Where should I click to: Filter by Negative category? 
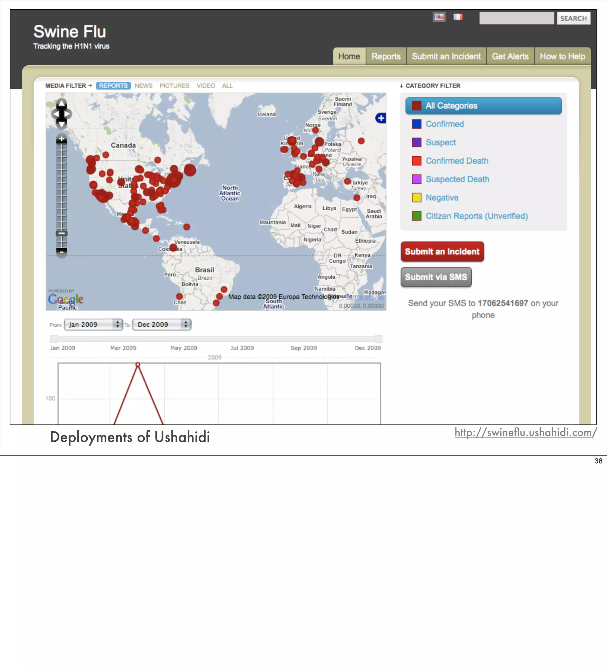tap(442, 198)
